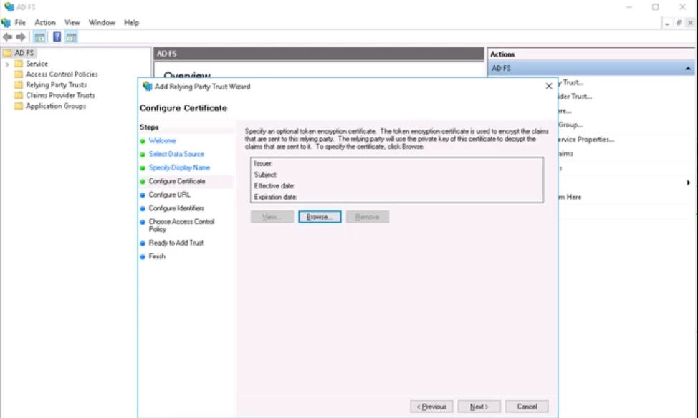
Task: Click the Choose Access Control Policy step
Action: coord(181,225)
